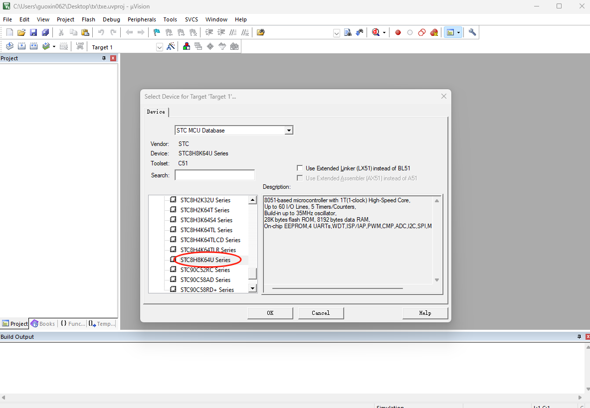Select STC8H8K64U Series device
Viewport: 590px width, 408px height.
pos(205,260)
